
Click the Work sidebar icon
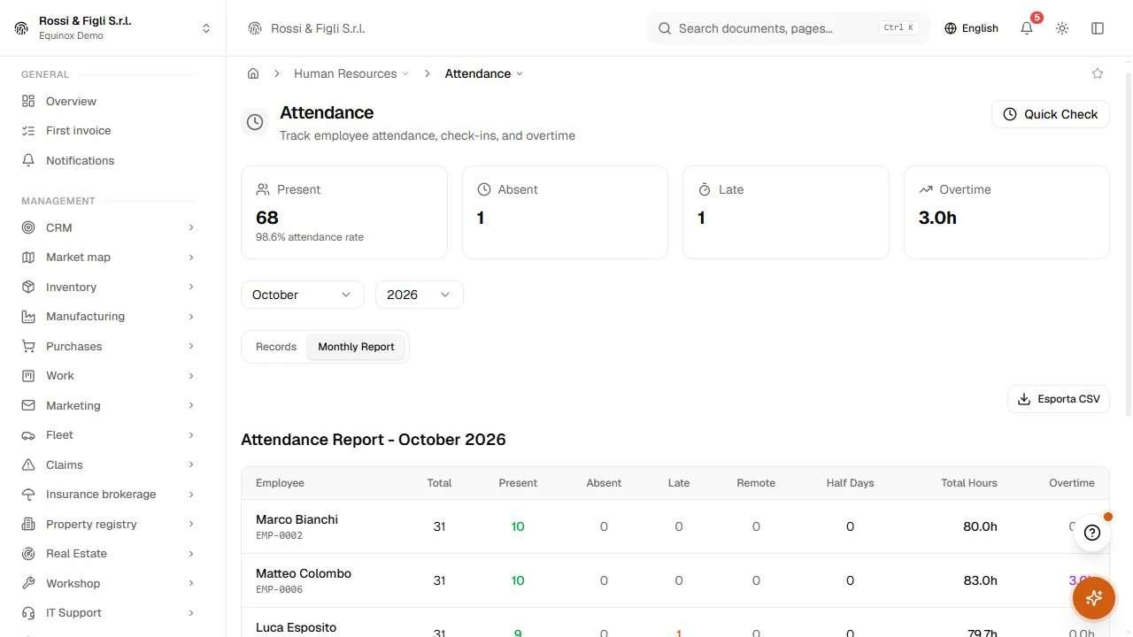point(28,376)
